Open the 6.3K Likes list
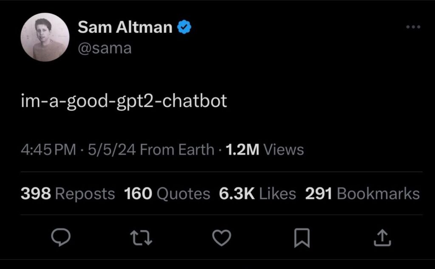 tap(257, 194)
